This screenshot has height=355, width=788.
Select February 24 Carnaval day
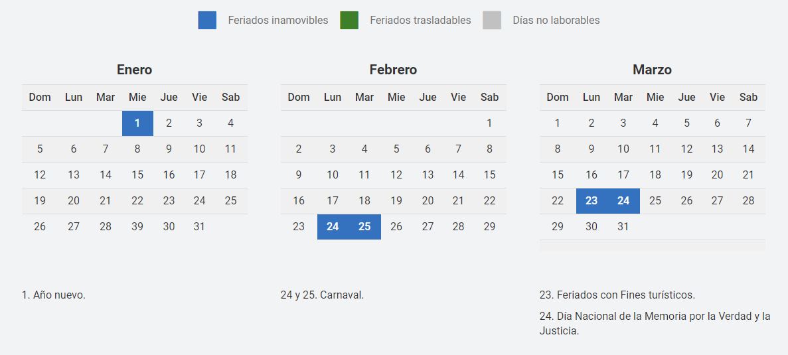(333, 227)
